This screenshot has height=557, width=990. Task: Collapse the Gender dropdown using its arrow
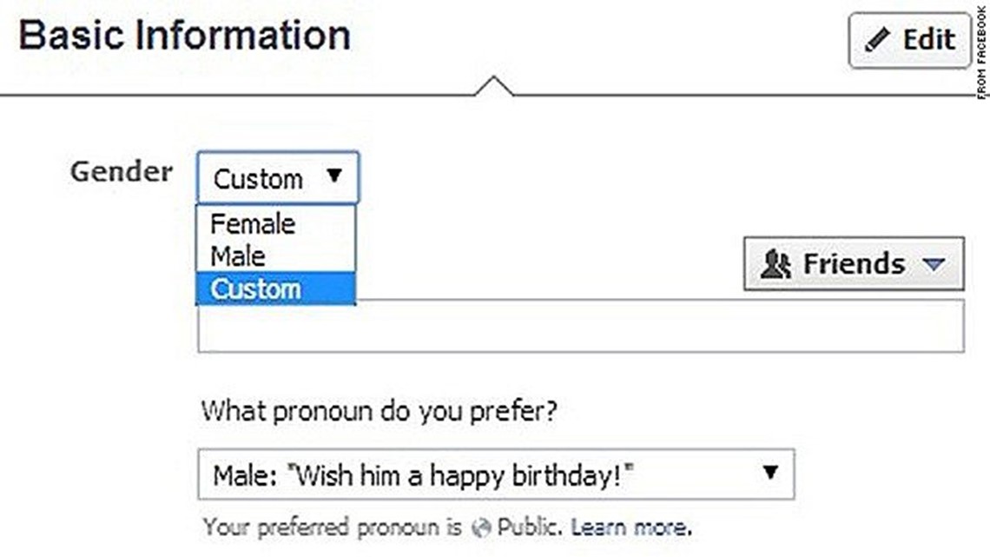point(335,177)
